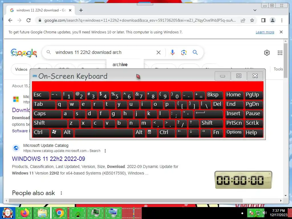This screenshot has height=219, width=292.
Task: Open the Chrome side panel icon
Action: 263,20
